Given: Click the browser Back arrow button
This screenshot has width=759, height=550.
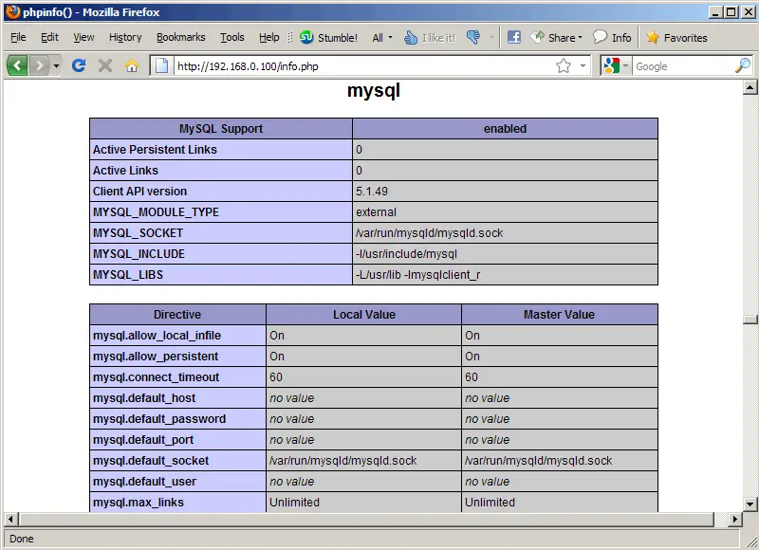Looking at the screenshot, I should (17, 65).
